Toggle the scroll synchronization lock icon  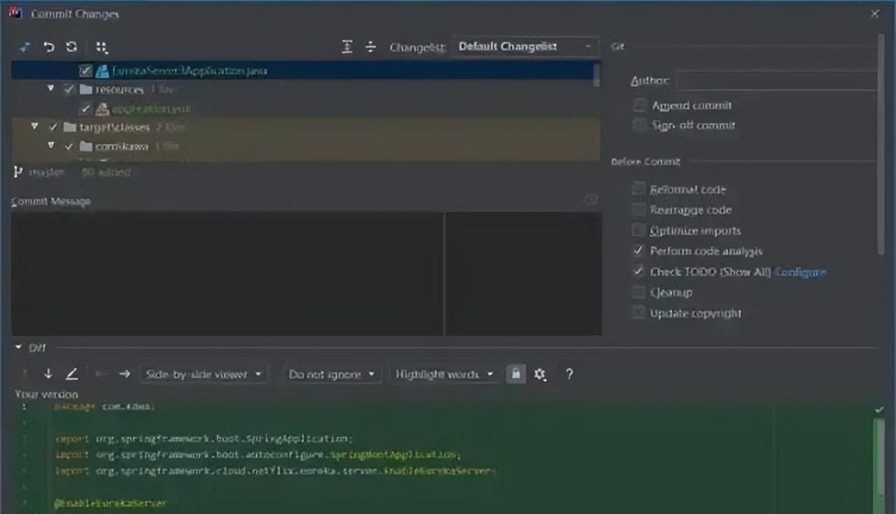[x=515, y=374]
